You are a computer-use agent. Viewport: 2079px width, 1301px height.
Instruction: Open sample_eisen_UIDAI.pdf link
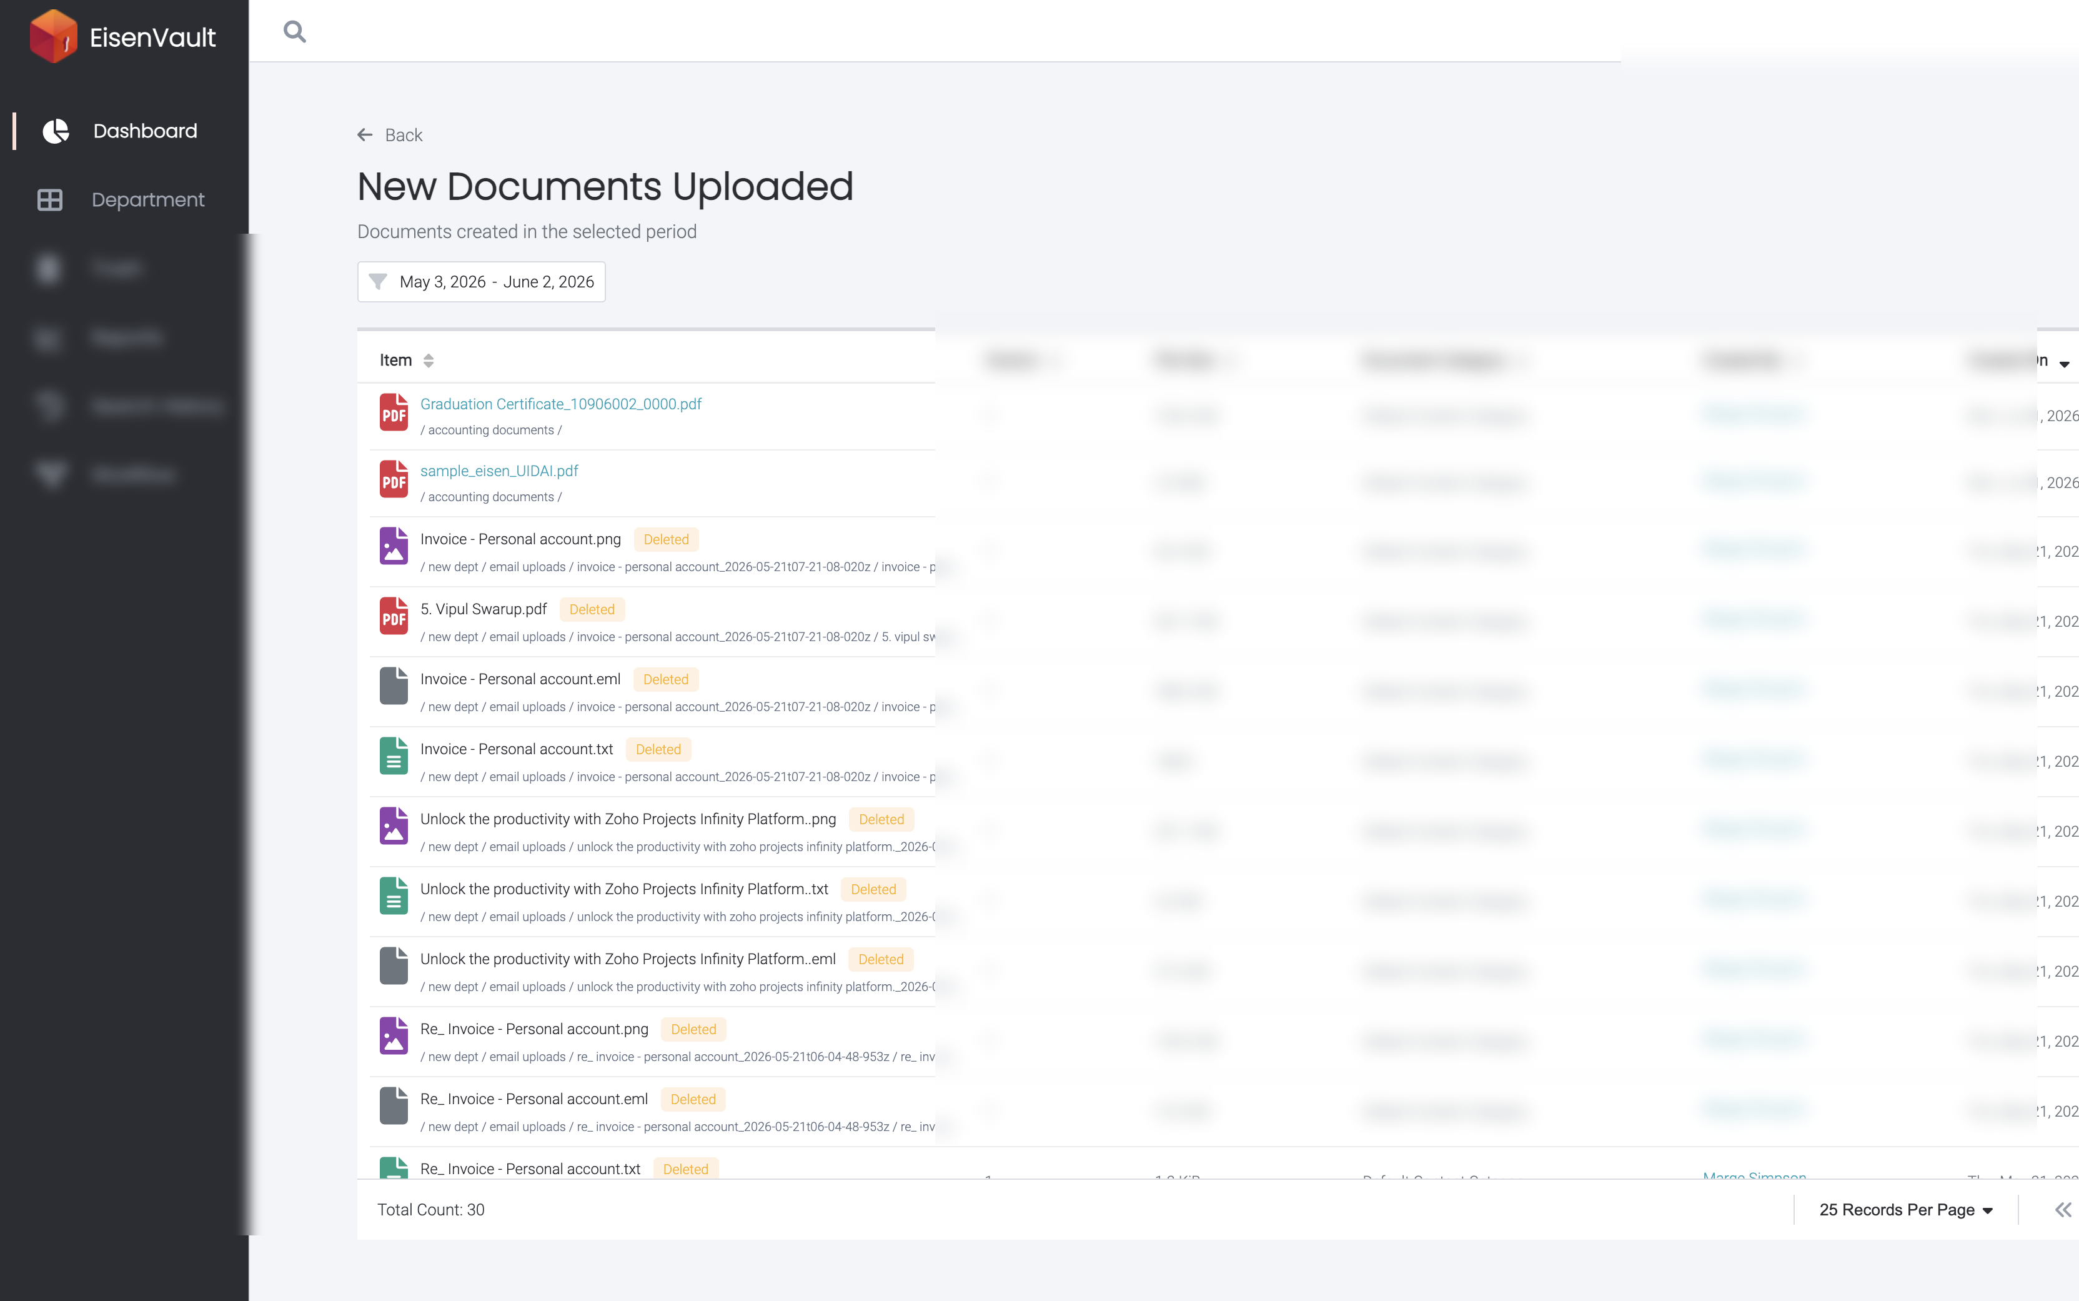click(x=499, y=471)
